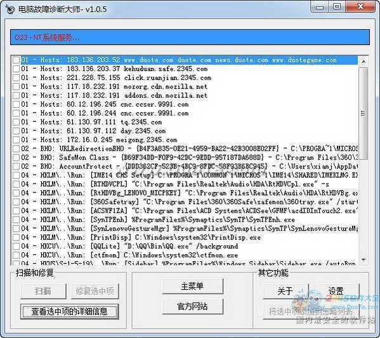The width and height of the screenshot is (380, 338).
Task: Select checkbox for ctfmon Run entry
Action: [16, 255]
